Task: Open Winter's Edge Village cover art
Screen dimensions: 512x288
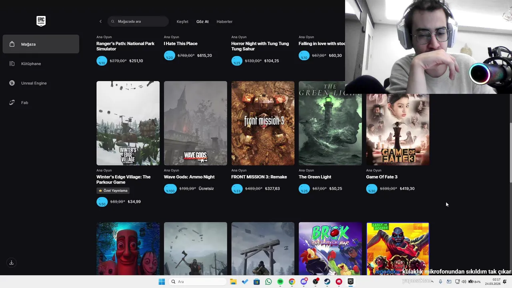Action: tap(128, 123)
